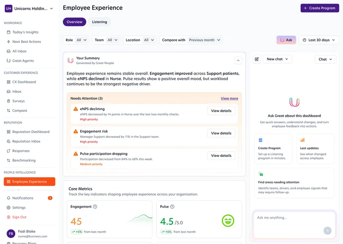Open the Unicorns Holding organization switcher
Viewport: 343px width, 244px height.
(29, 9)
